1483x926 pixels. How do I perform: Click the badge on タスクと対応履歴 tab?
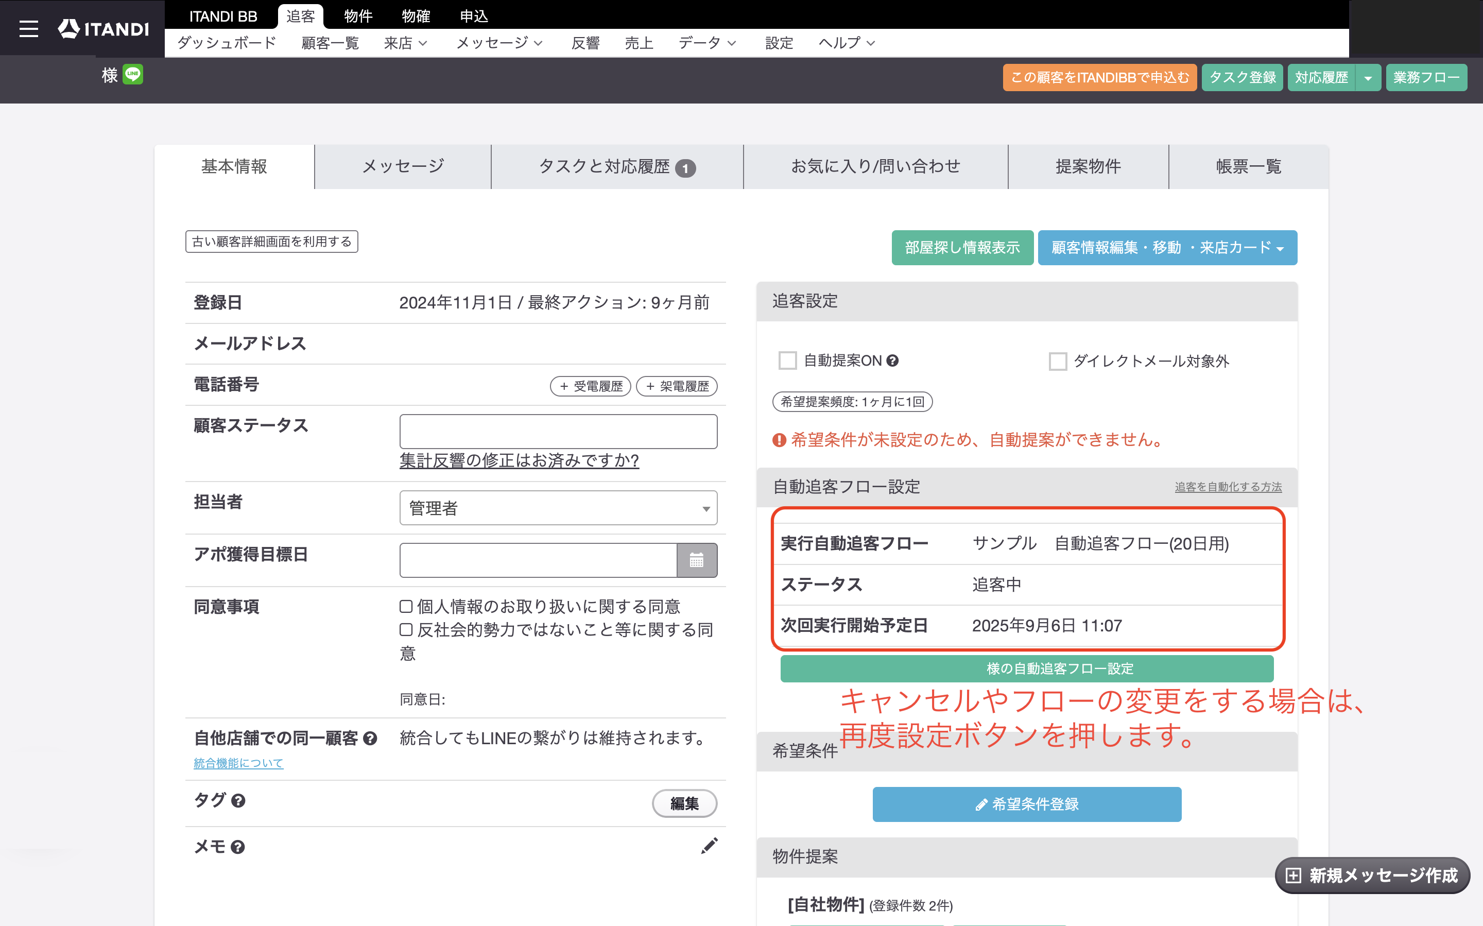(x=685, y=168)
